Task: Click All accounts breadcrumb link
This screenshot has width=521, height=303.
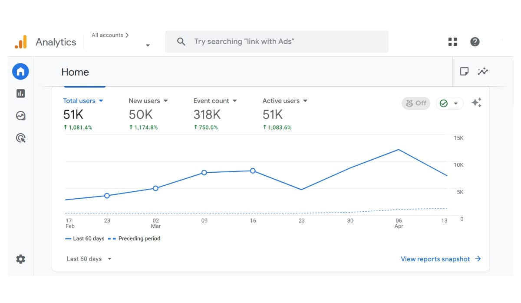Action: click(110, 35)
